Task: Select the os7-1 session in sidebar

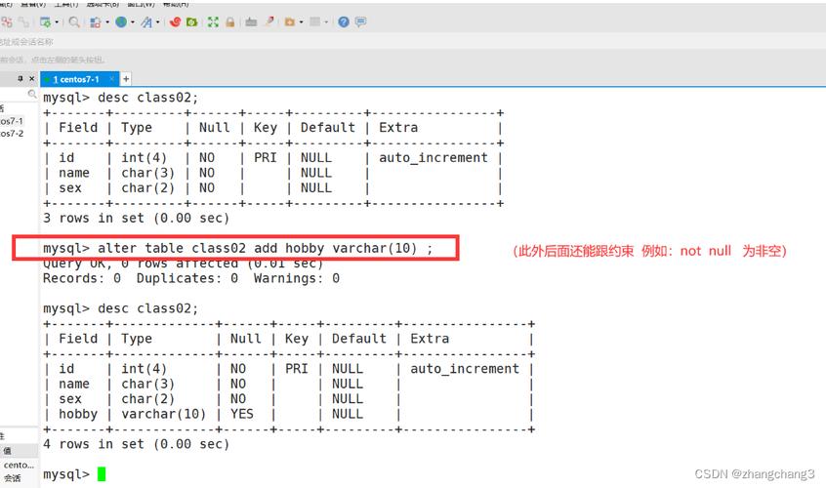Action: pyautogui.click(x=12, y=121)
